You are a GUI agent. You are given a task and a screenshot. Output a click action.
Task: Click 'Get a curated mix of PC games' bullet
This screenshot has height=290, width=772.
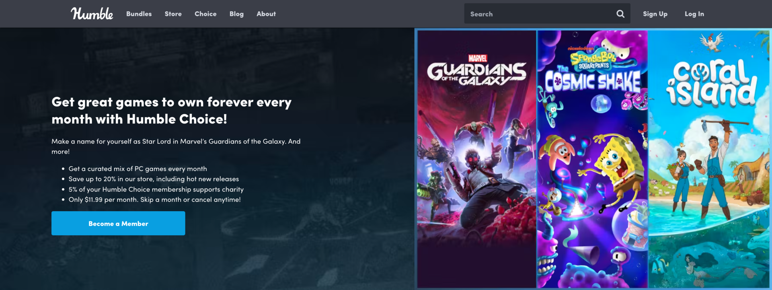coord(138,169)
